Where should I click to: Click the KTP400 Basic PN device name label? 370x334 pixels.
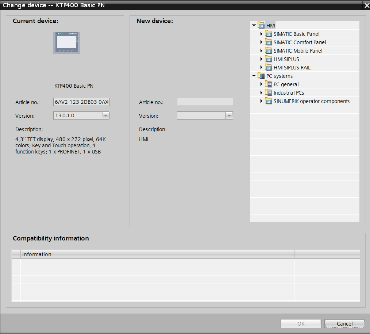pyautogui.click(x=74, y=86)
